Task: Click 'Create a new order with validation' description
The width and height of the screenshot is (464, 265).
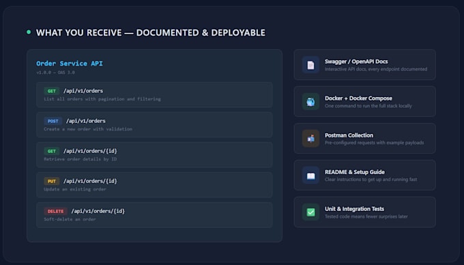Action: [88, 129]
